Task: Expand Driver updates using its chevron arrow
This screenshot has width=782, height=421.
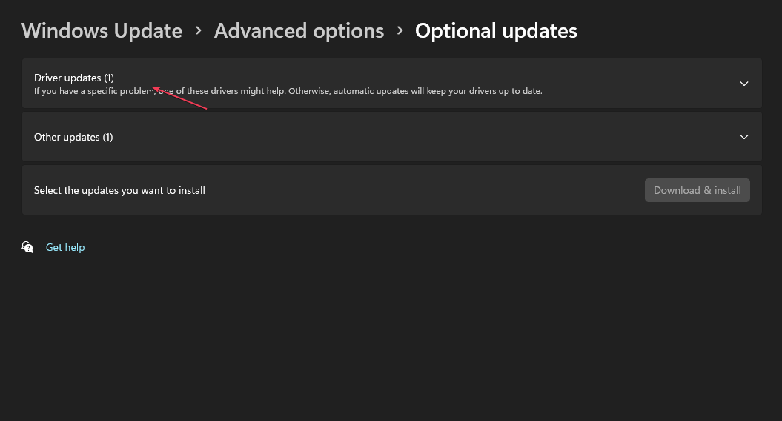Action: (x=744, y=84)
